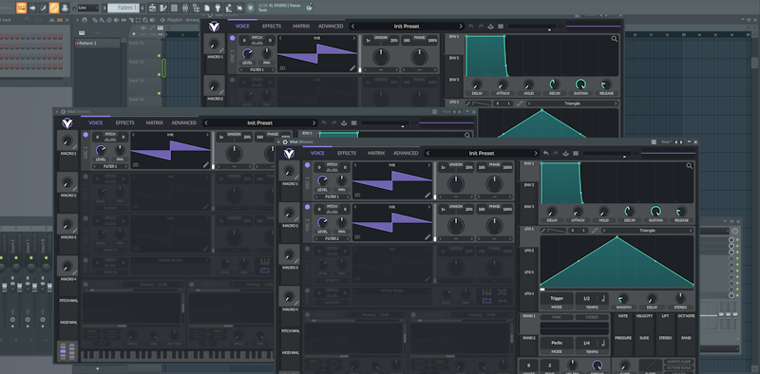
Task: Click the Init Preset name in front Vital
Action: pyautogui.click(x=482, y=153)
